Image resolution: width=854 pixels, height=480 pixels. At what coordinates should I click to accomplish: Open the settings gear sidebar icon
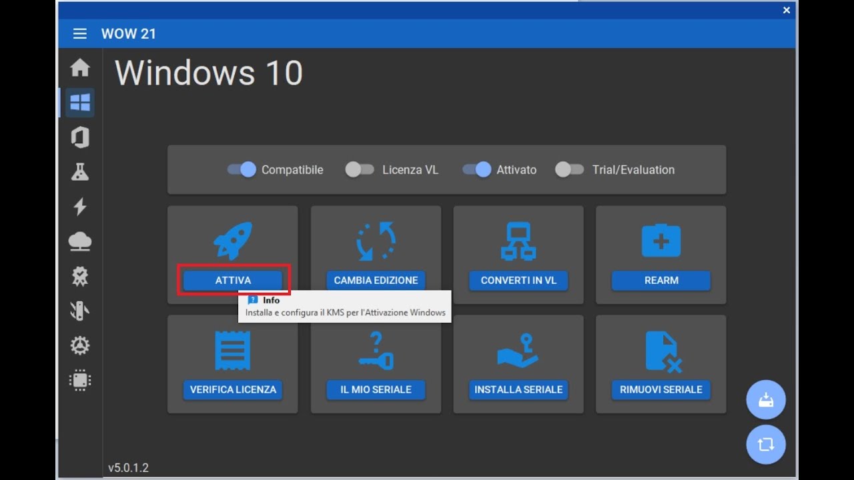(80, 345)
